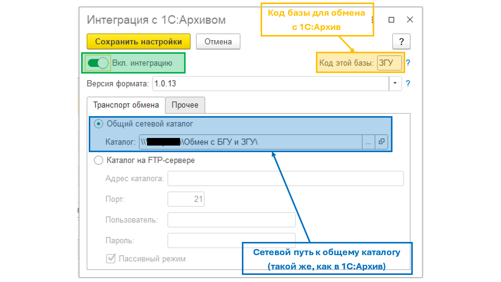This screenshot has width=501, height=282.
Task: Open the catalog with the open-link icon
Action: (x=381, y=142)
